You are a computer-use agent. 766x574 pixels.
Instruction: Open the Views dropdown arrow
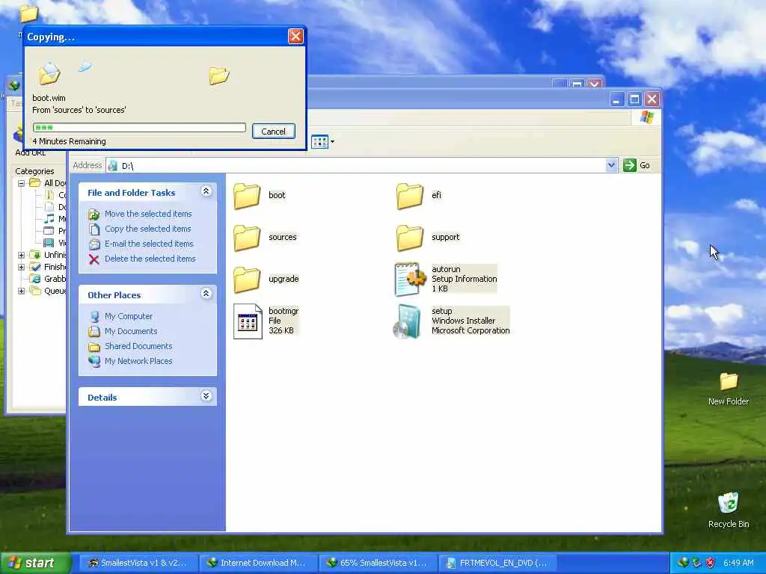(x=333, y=142)
